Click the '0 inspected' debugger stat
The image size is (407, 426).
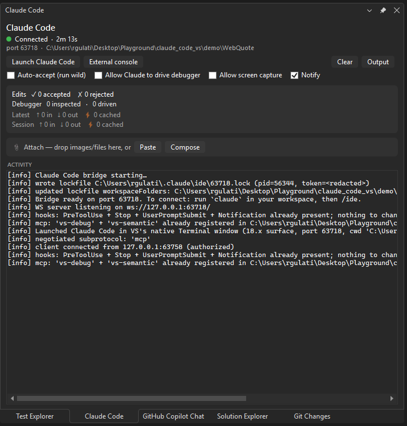[64, 104]
